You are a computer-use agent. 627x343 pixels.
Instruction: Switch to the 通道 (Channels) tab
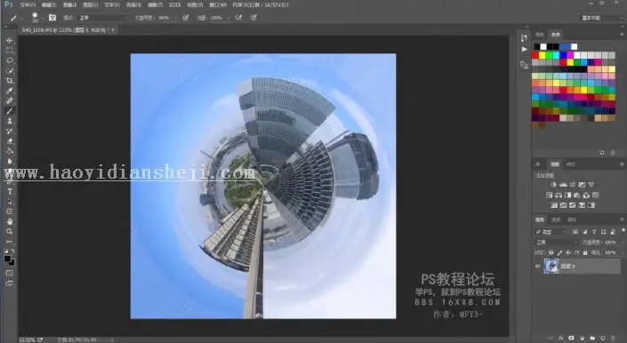click(556, 219)
